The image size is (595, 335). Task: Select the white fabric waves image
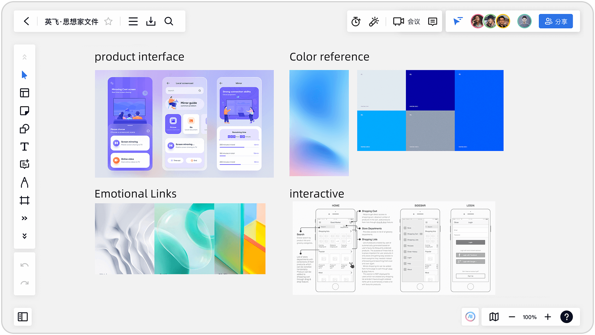click(x=125, y=238)
